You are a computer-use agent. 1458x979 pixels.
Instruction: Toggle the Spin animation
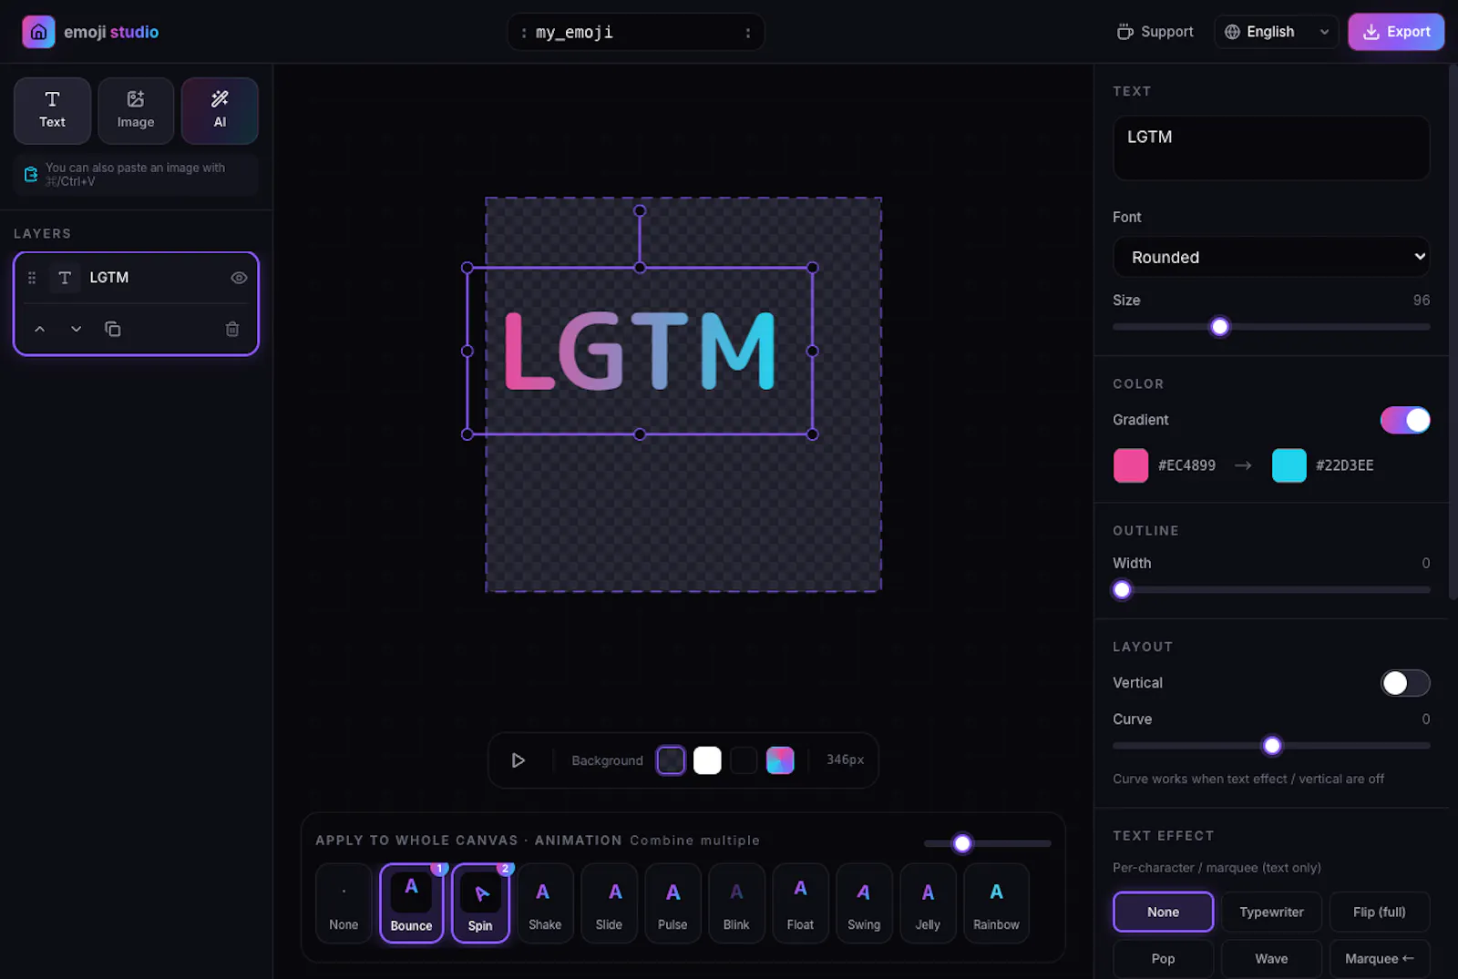[480, 903]
